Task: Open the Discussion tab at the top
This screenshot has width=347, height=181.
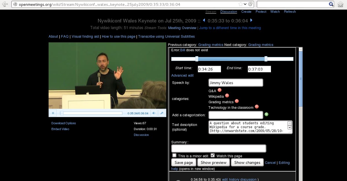Action: [229, 12]
